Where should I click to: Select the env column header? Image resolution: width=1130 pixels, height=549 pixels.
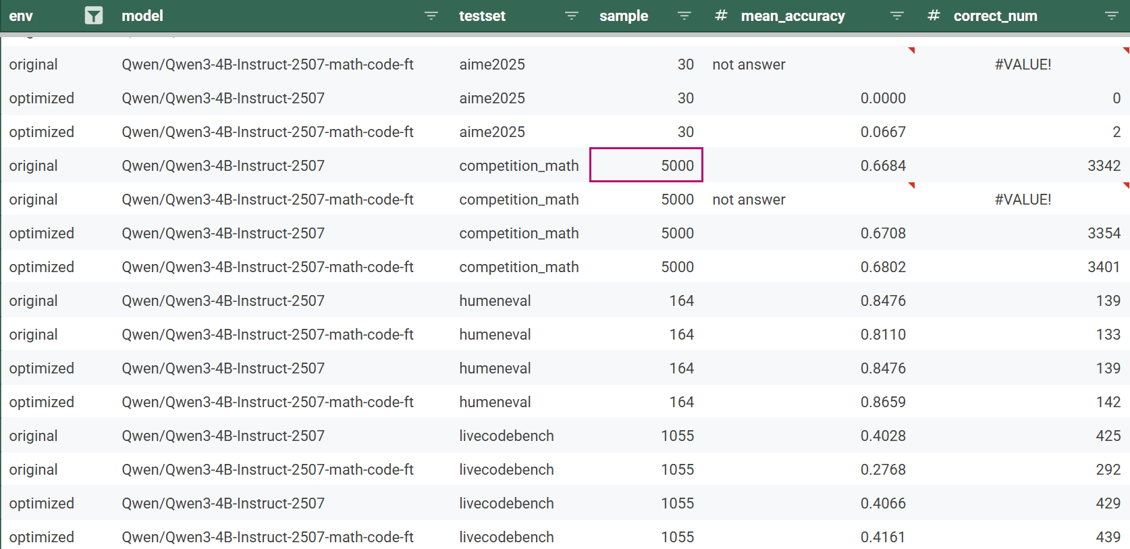pyautogui.click(x=21, y=16)
